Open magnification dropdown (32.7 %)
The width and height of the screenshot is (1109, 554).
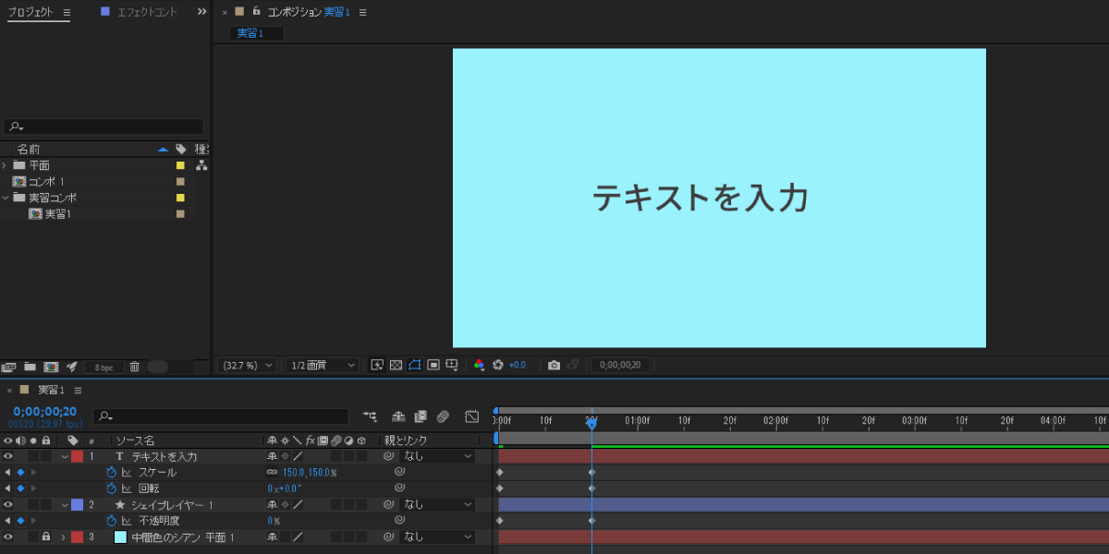point(247,365)
